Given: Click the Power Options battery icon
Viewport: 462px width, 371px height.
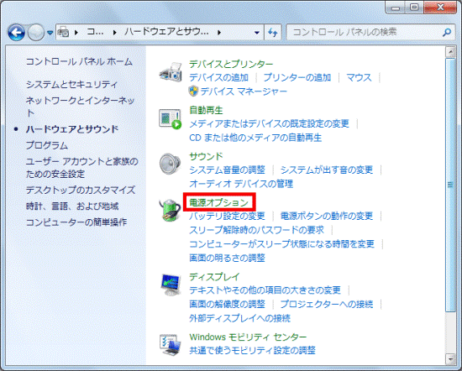Looking at the screenshot, I should point(170,210).
